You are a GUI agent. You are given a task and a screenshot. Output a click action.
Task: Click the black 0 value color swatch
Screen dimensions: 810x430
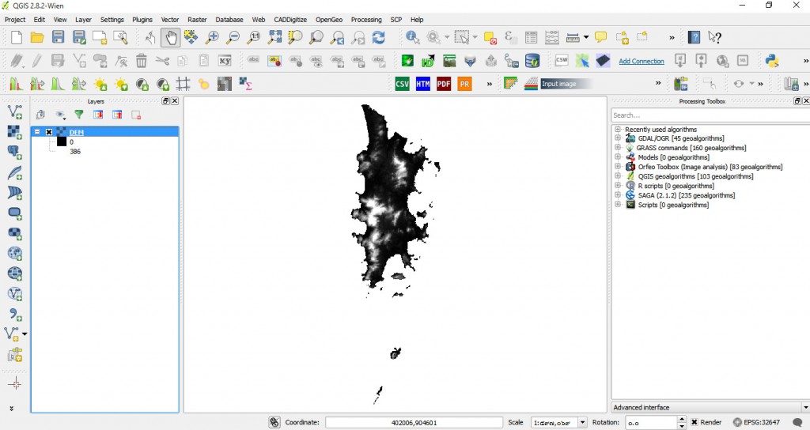click(62, 142)
